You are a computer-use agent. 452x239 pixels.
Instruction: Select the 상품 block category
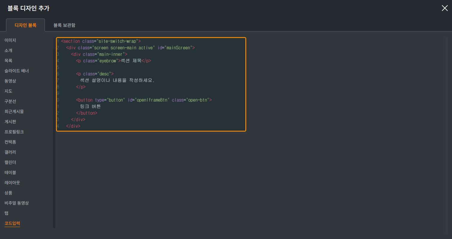[x=8, y=193]
